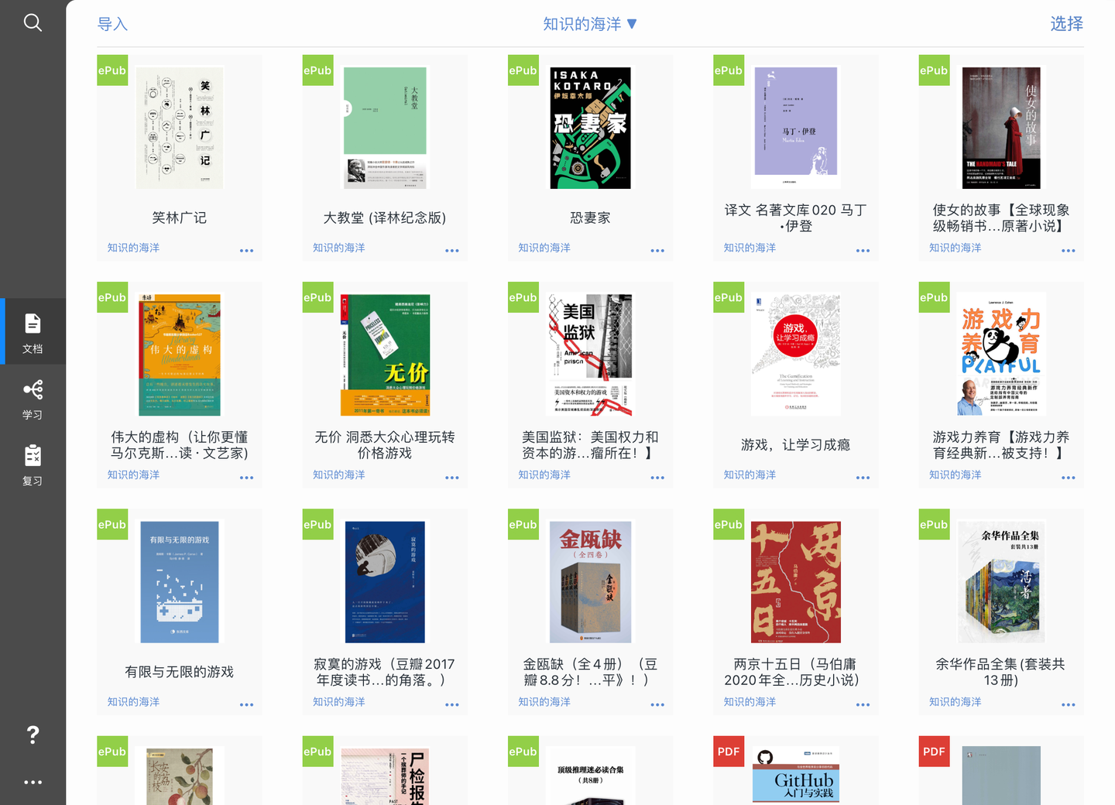Open 金瓯缺 book cover thumbnail
Viewport: 1115px width, 805px height.
[x=590, y=581]
